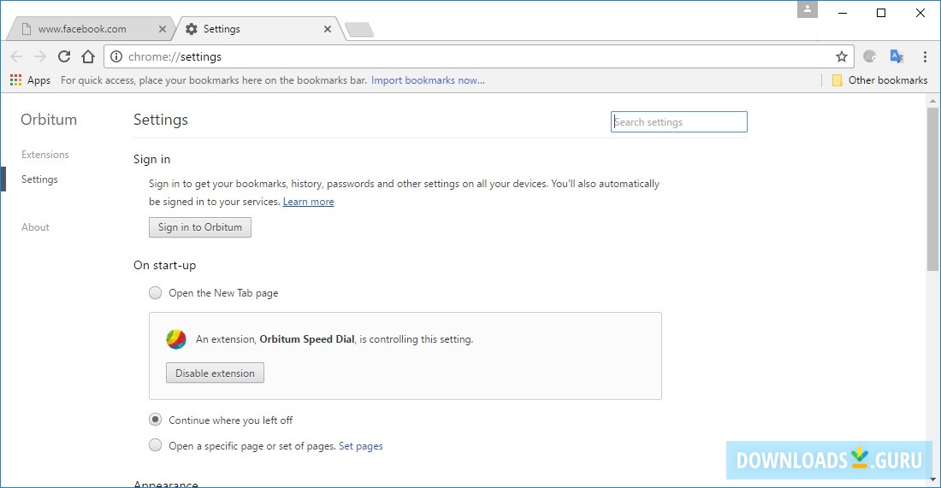
Task: Open the three-dot browser menu
Action: pyautogui.click(x=925, y=56)
